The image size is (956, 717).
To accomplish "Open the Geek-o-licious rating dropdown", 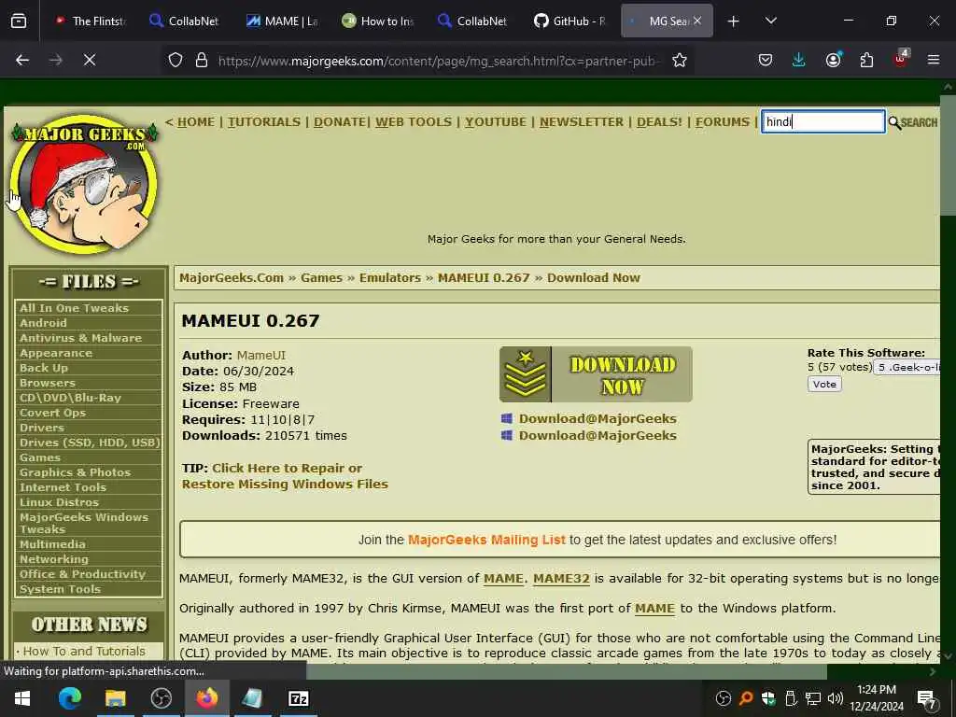I will coord(907,368).
